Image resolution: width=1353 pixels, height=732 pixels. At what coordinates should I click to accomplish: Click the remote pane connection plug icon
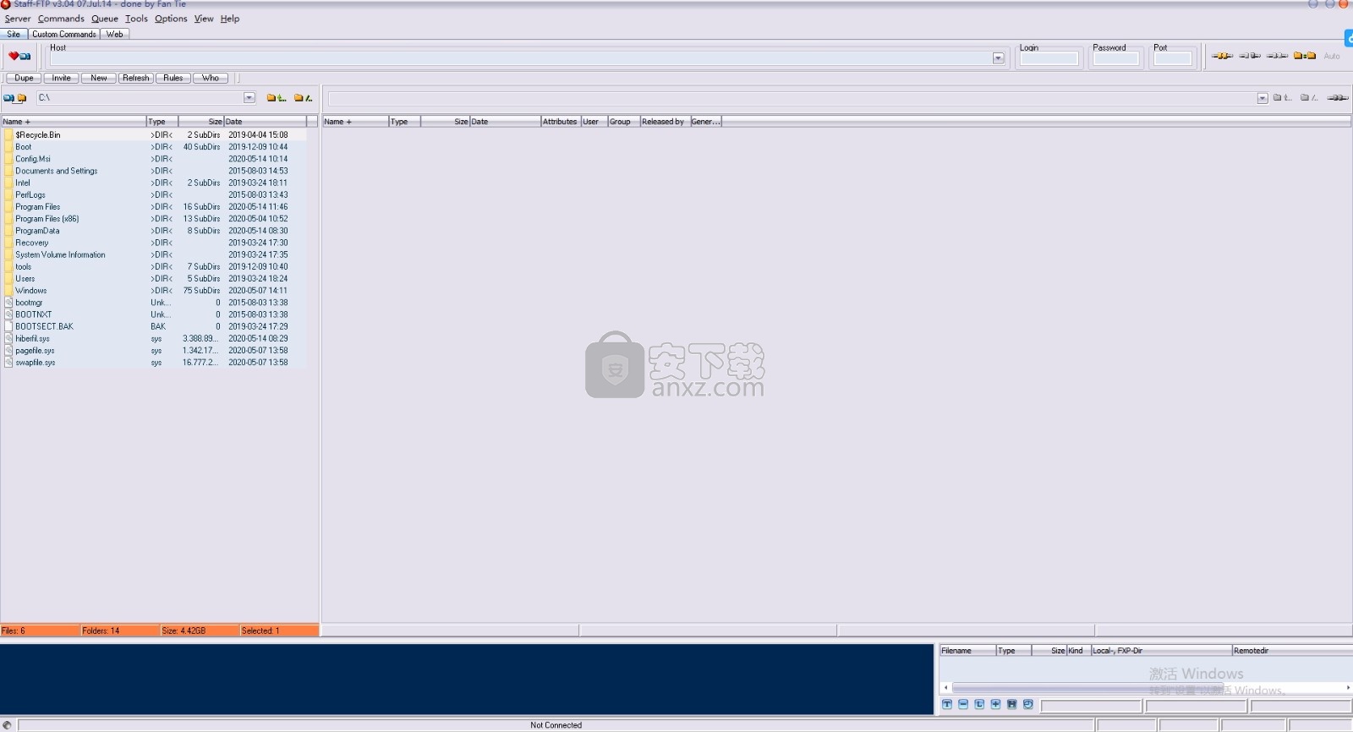pos(1338,98)
